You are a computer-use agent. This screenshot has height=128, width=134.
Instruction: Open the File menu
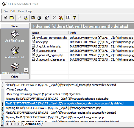(x=6, y=11)
